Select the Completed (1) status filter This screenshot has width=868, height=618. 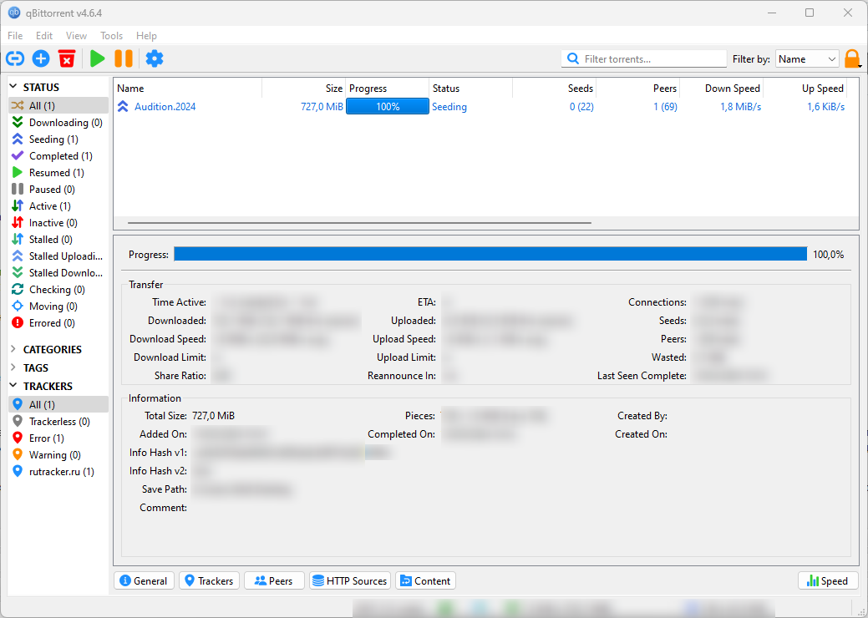tap(58, 156)
